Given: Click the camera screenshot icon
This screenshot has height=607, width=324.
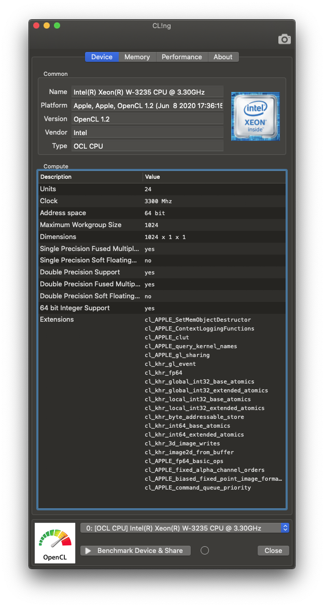Looking at the screenshot, I should (x=284, y=39).
